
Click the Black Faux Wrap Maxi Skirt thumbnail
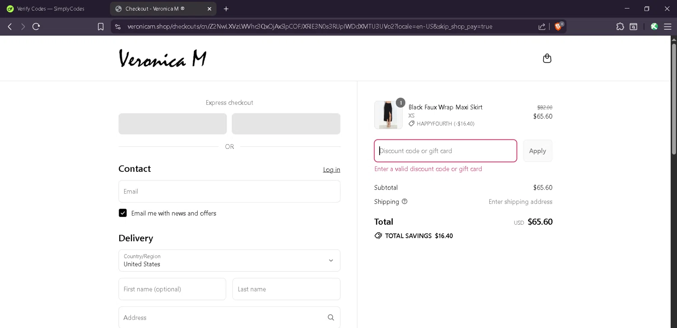(x=388, y=115)
